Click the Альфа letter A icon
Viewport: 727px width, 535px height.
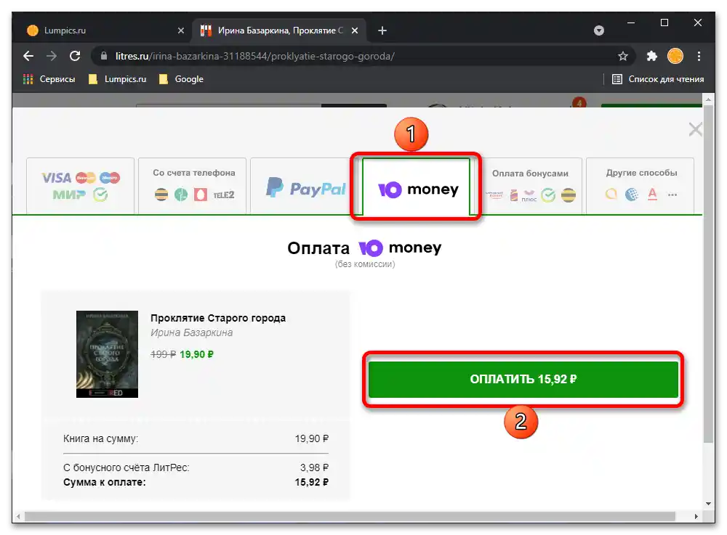(652, 195)
